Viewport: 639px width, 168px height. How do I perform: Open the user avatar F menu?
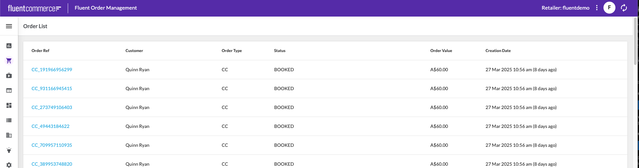[x=609, y=8]
